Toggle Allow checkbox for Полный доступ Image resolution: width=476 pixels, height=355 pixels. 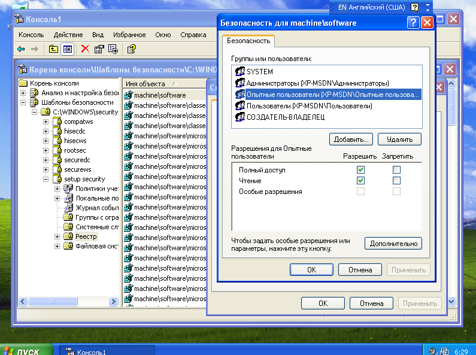[360, 169]
